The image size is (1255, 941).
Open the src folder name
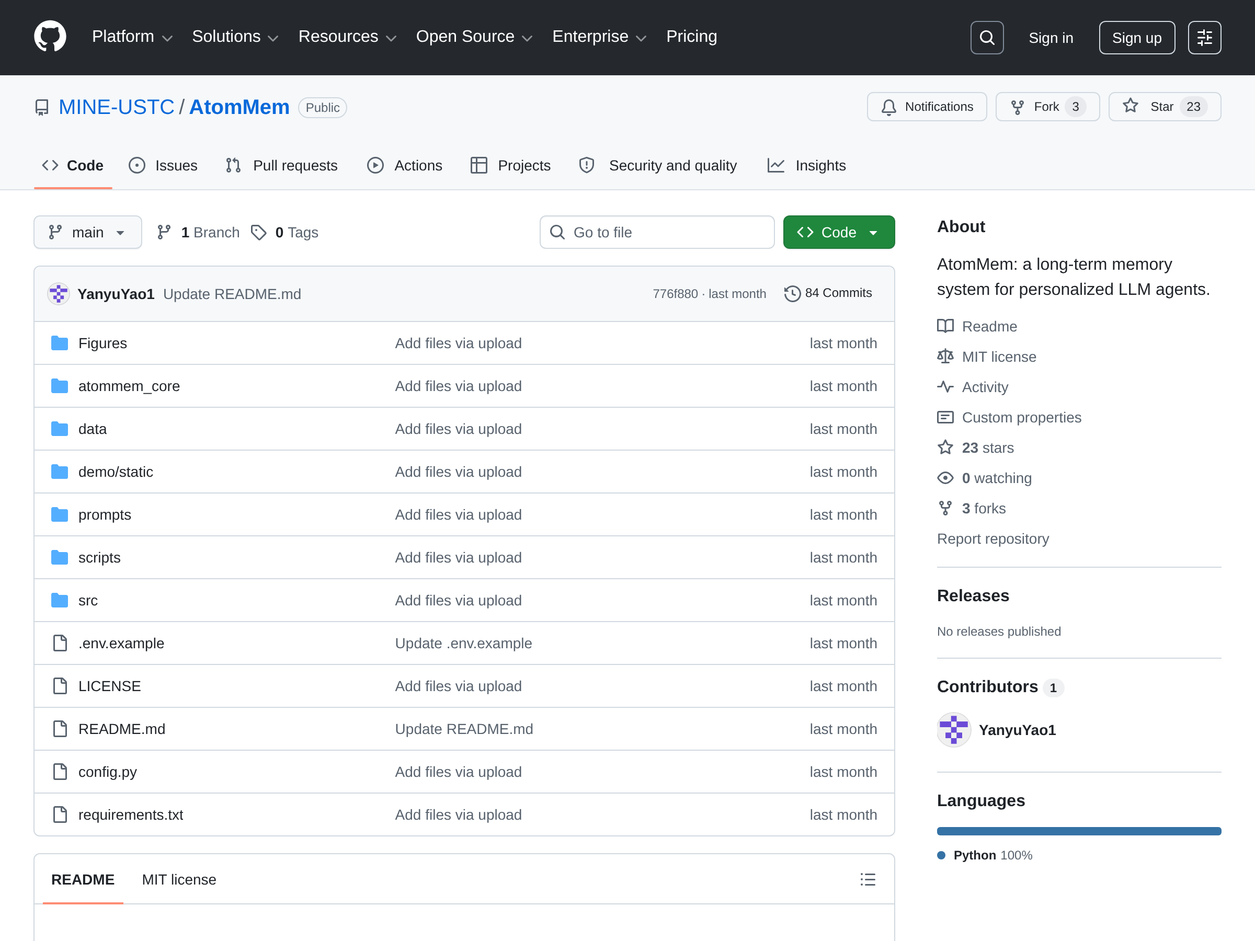pos(88,600)
